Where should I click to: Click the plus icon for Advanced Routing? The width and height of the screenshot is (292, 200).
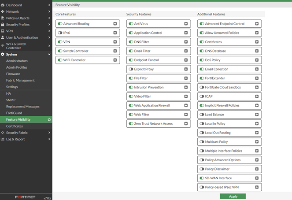point(115,24)
